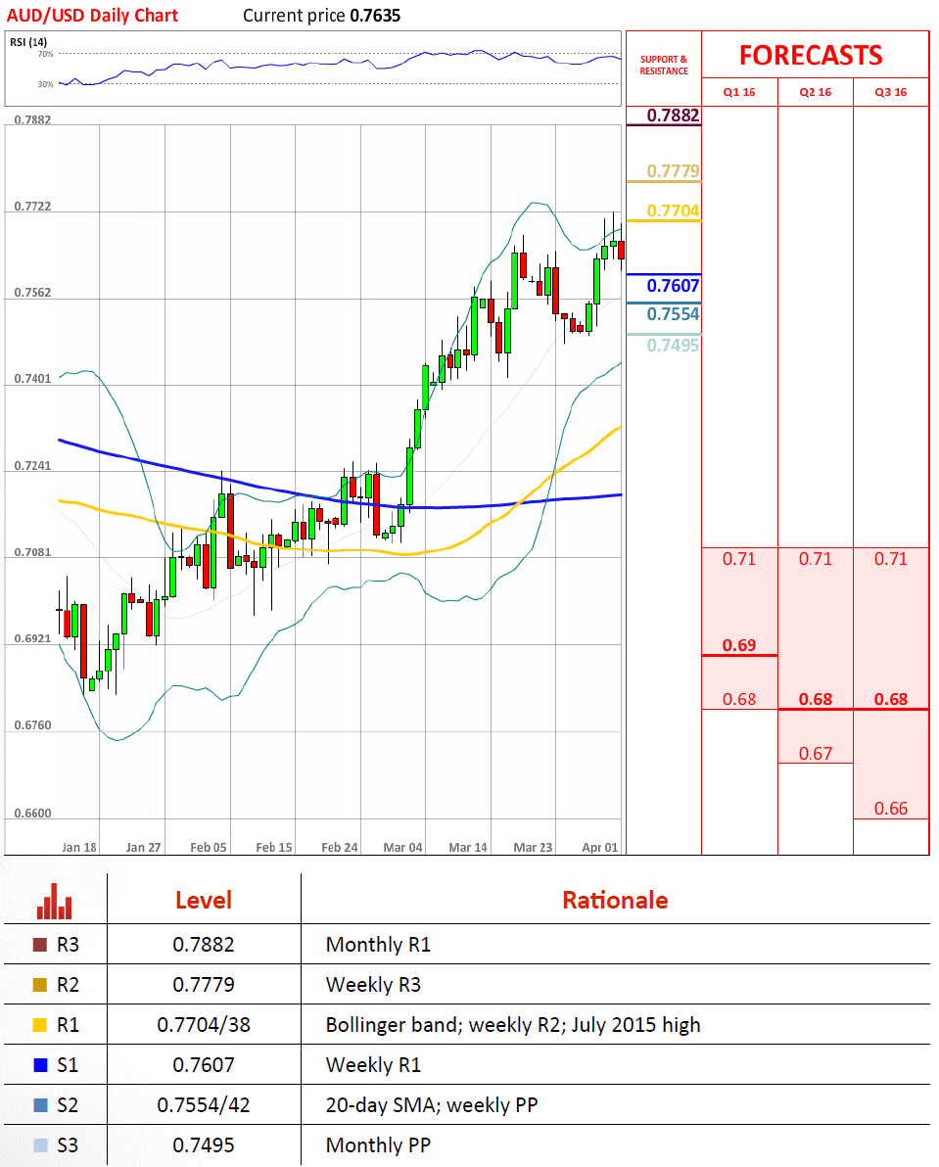Image resolution: width=939 pixels, height=1167 pixels.
Task: Click the Monthly PP rationale
Action: 378,1146
